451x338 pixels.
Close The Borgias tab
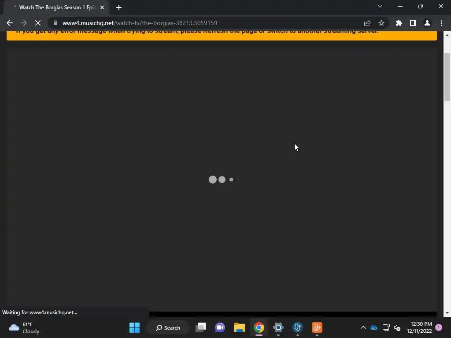pos(102,7)
